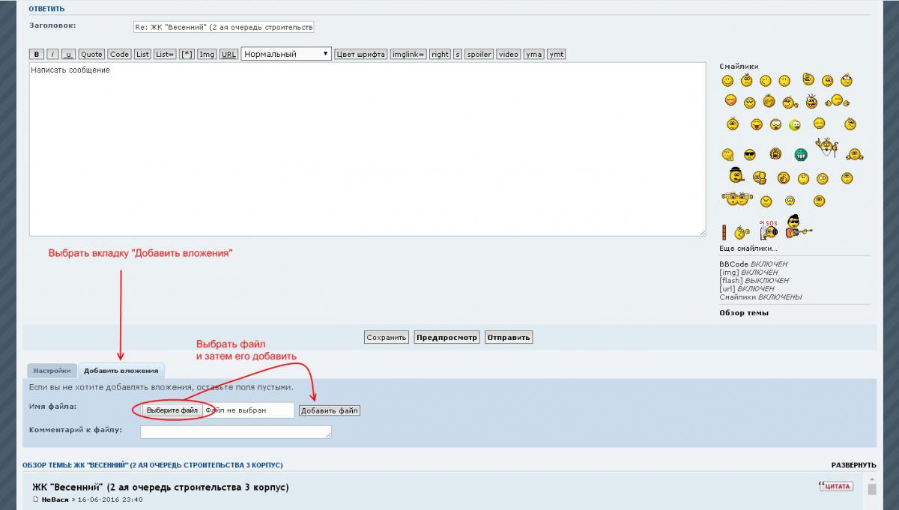899x510 pixels.
Task: Toggle bold formatting with B button
Action: pyautogui.click(x=36, y=54)
